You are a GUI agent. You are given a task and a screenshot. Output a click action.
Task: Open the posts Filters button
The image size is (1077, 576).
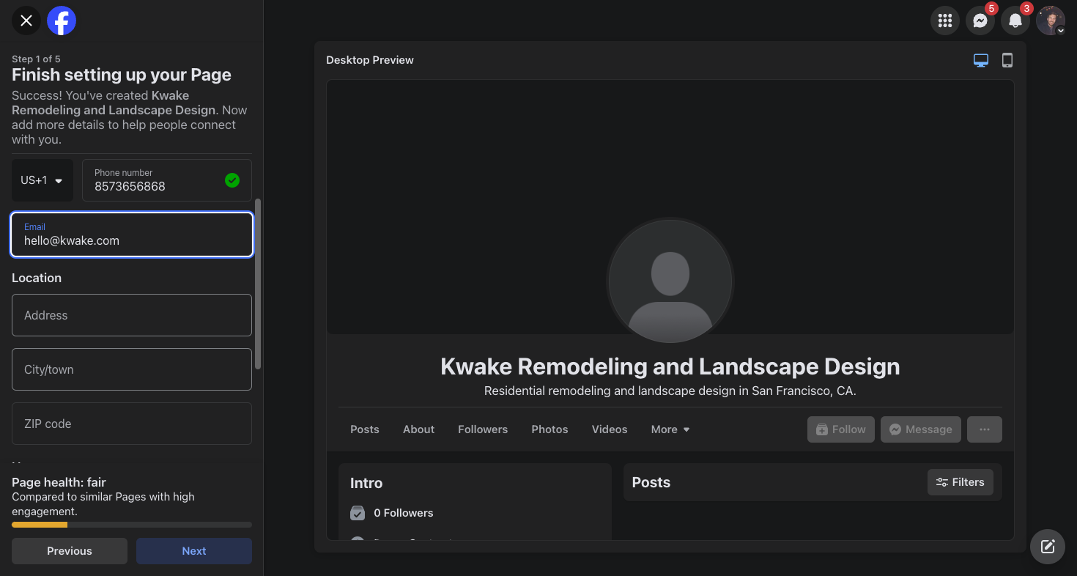[961, 482]
